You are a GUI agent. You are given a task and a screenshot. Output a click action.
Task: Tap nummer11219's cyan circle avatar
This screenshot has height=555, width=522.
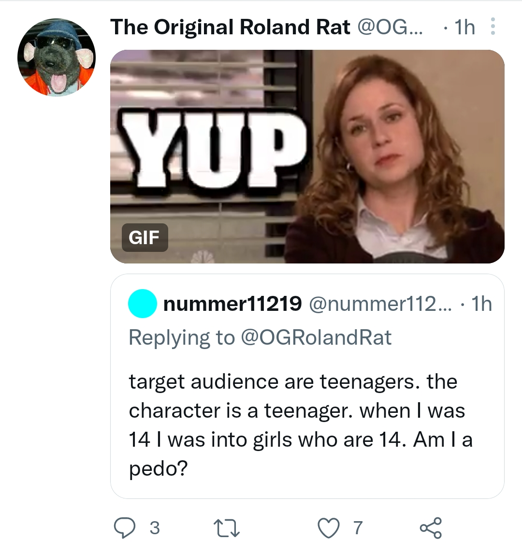143,304
